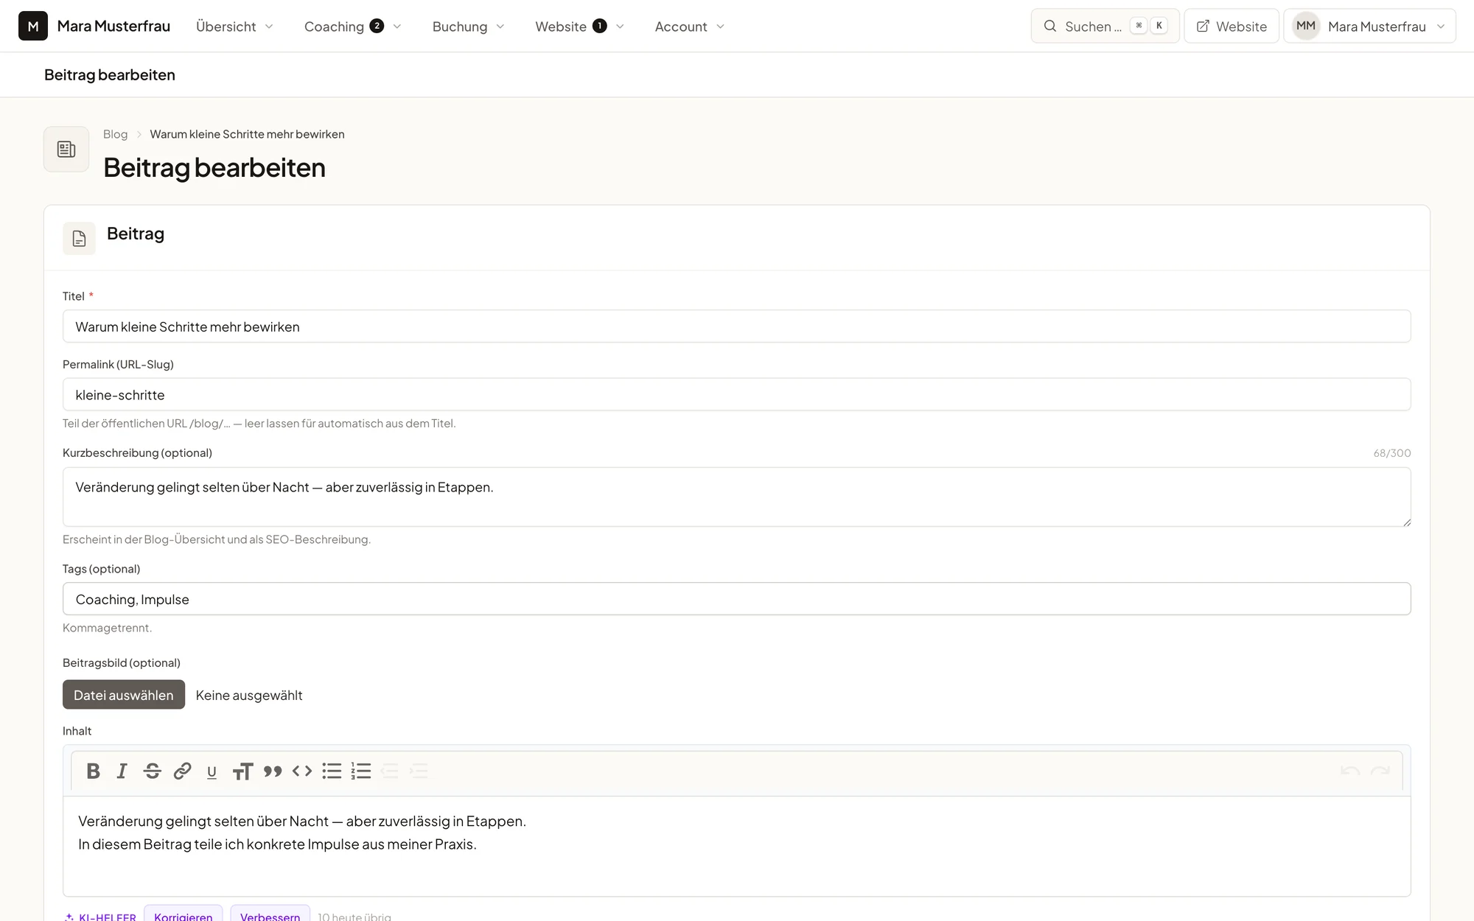Open the Suchen search box
Screen dimensions: 1474x921
(x=1105, y=27)
